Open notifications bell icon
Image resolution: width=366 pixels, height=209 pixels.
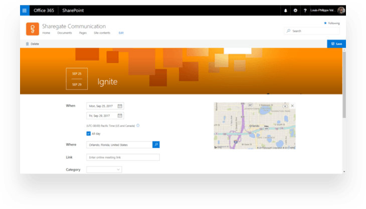tap(285, 10)
